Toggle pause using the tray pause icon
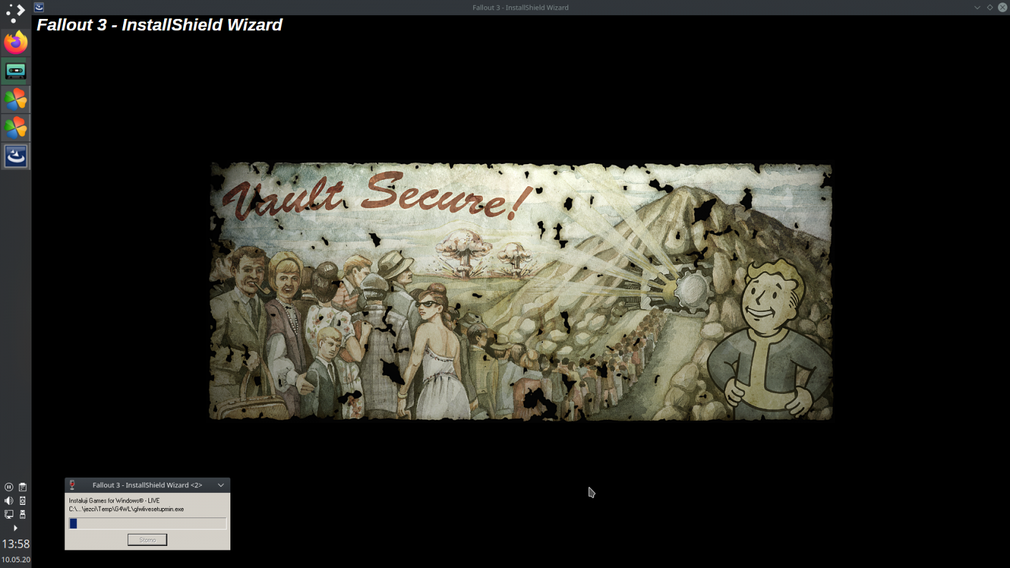The height and width of the screenshot is (568, 1010). point(8,487)
